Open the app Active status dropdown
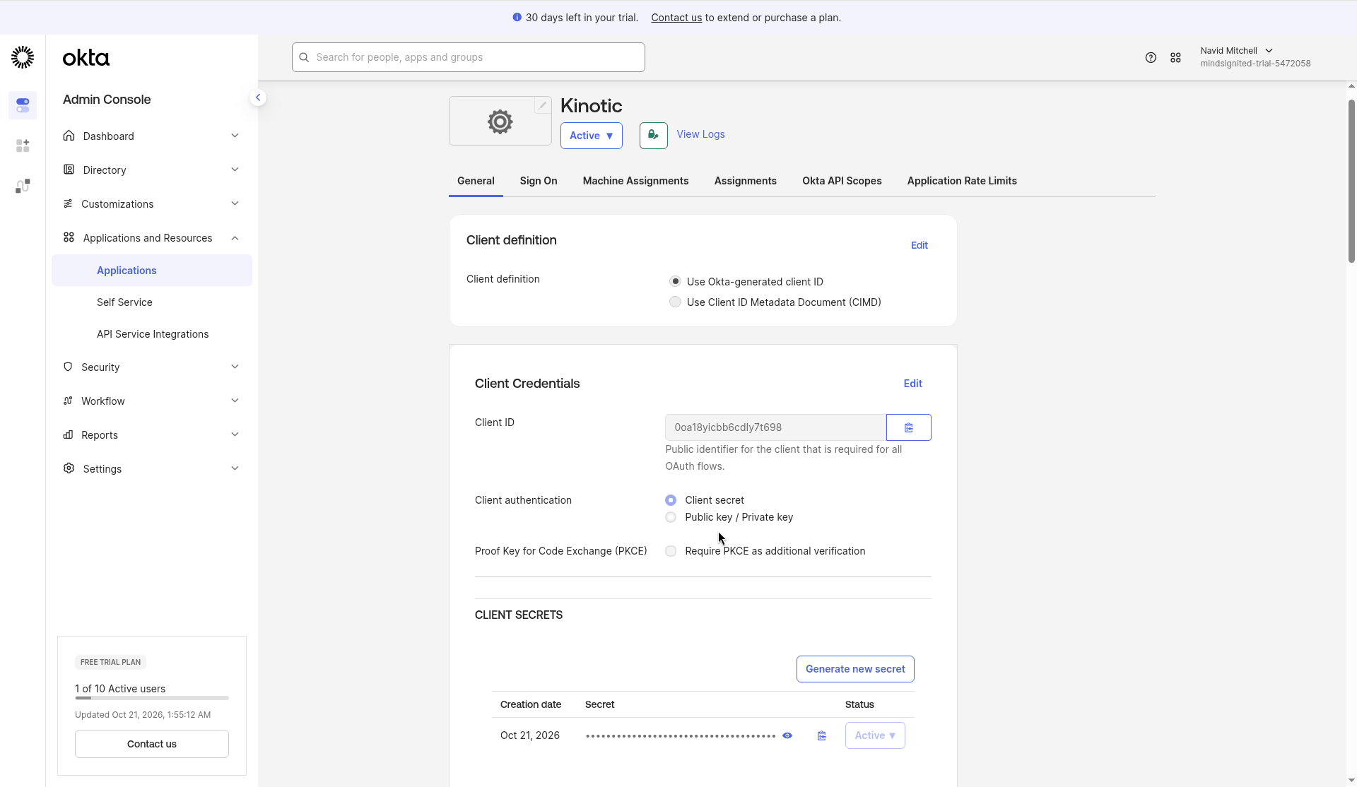This screenshot has height=787, width=1357. 592,136
